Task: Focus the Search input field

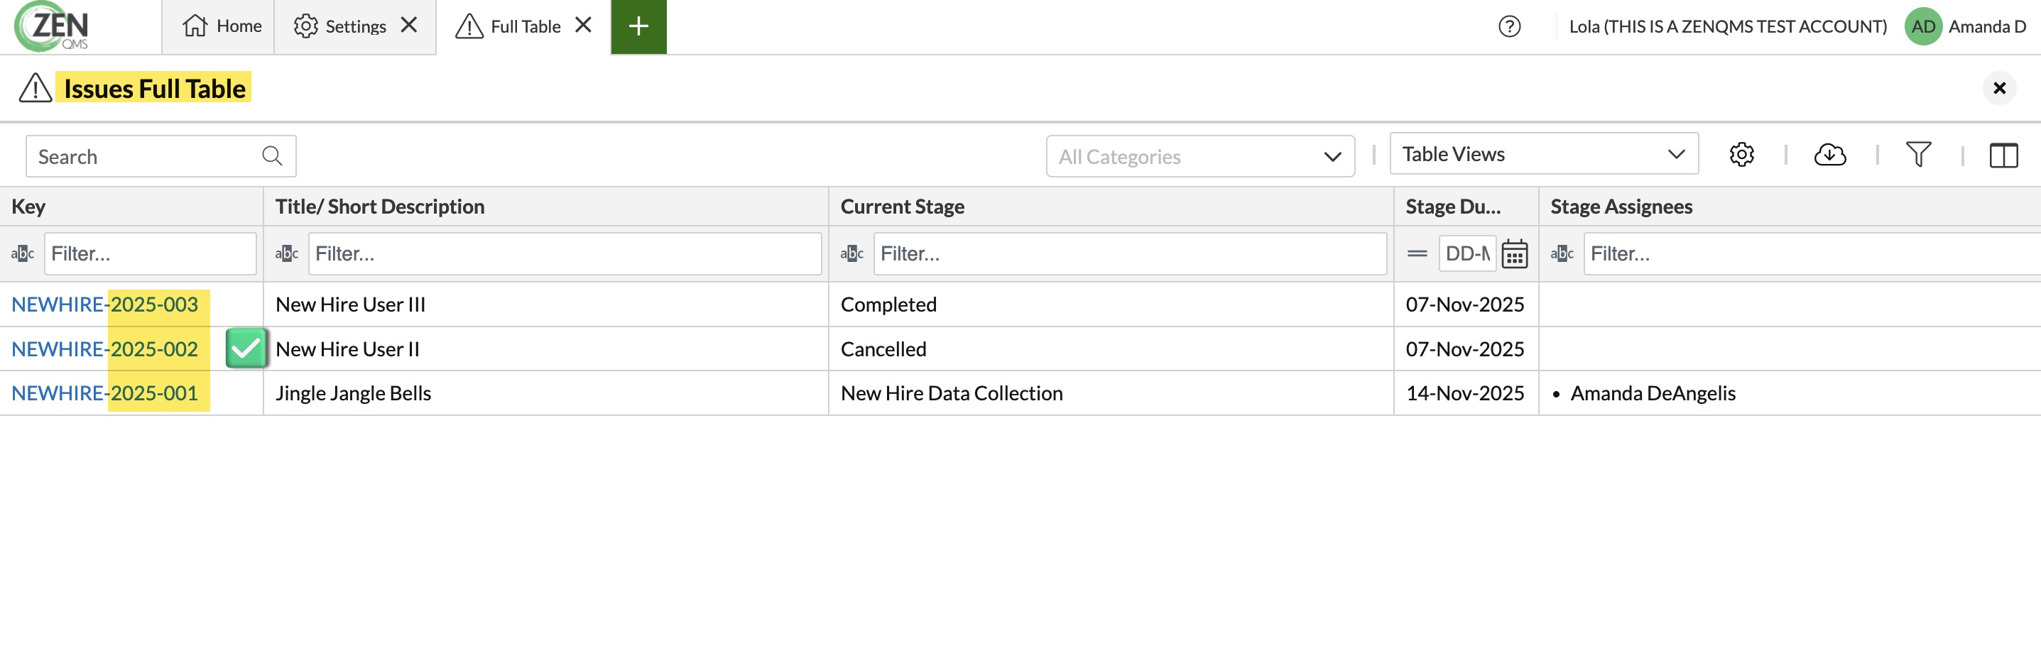Action: tap(160, 156)
